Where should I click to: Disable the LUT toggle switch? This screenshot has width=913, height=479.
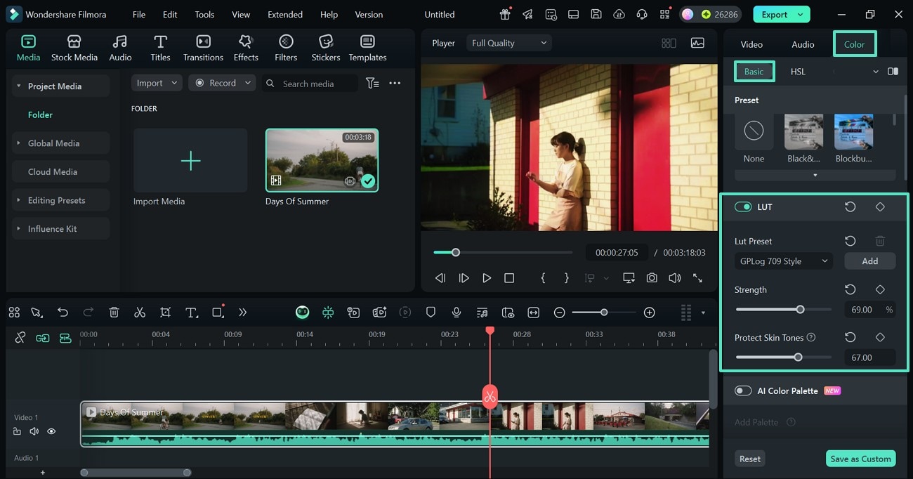743,207
